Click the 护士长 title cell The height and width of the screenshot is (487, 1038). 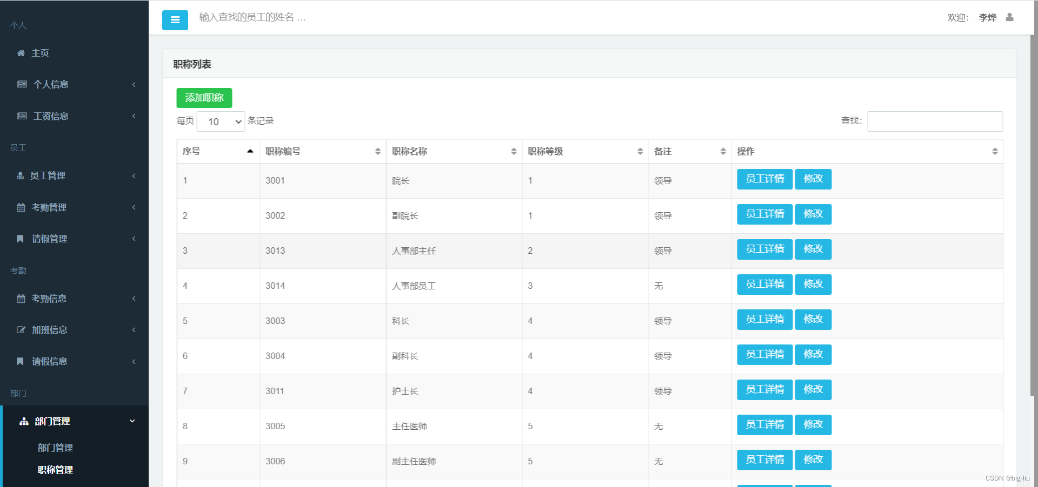[x=454, y=391]
